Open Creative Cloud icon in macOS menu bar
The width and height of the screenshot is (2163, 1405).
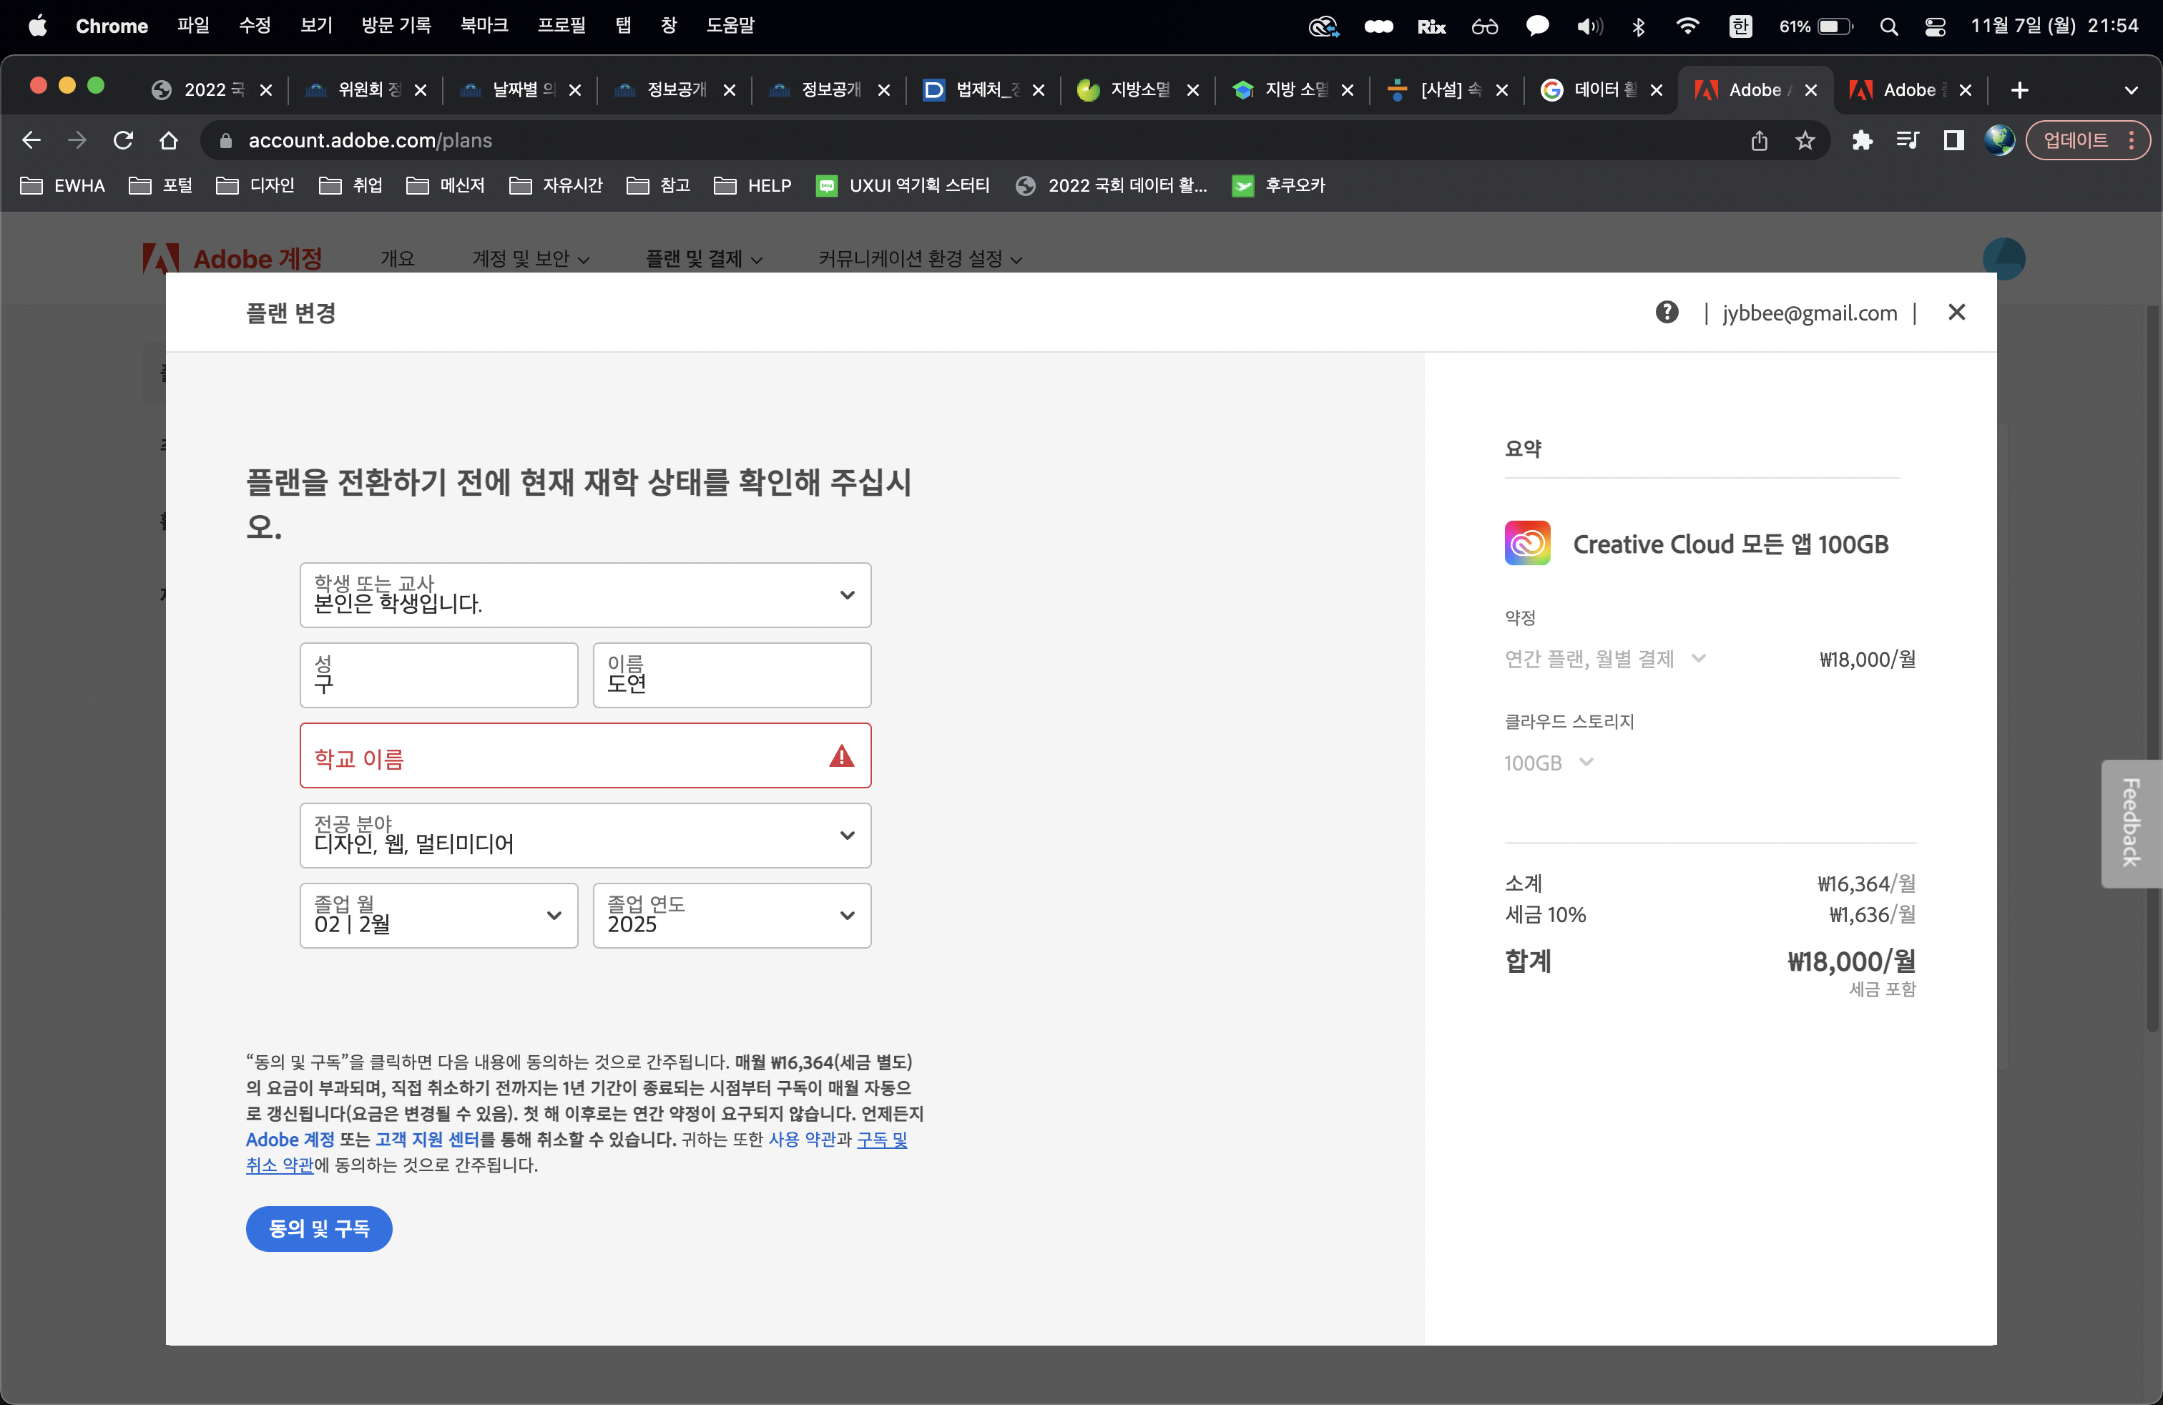tap(1323, 26)
